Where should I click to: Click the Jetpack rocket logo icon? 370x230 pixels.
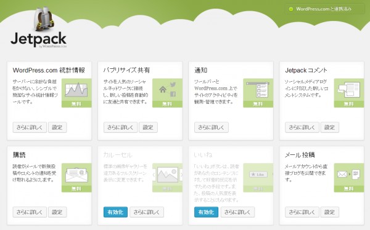pos(44,19)
